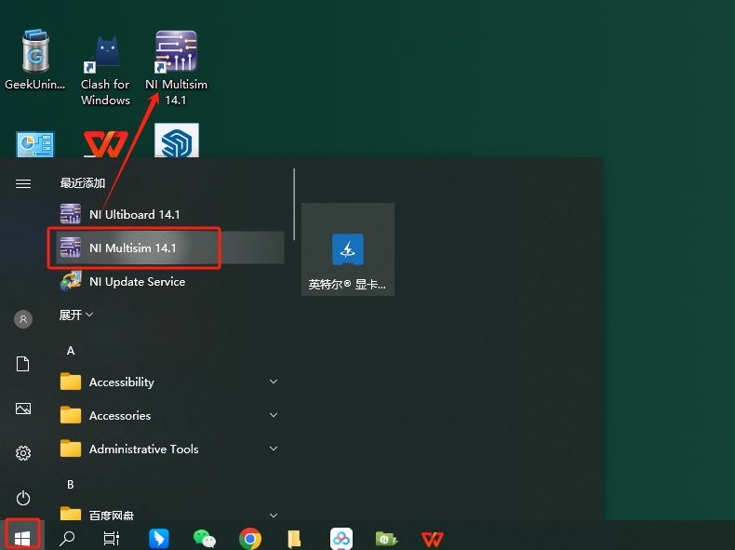735x550 pixels.
Task: Open the Accessories folder in app list
Action: click(169, 415)
